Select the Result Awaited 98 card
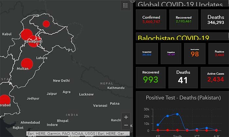229x137 pixels. tap(195, 53)
